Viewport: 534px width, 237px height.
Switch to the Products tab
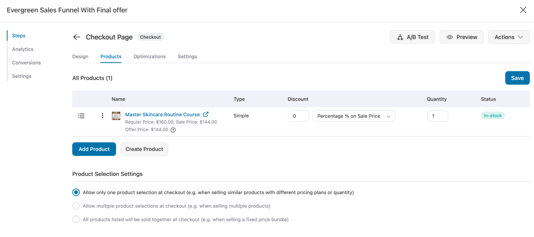point(111,57)
